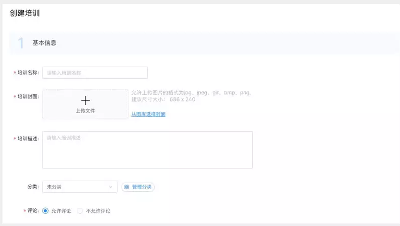Click the 培训描述 field label
The height and width of the screenshot is (226, 400).
pyautogui.click(x=28, y=138)
